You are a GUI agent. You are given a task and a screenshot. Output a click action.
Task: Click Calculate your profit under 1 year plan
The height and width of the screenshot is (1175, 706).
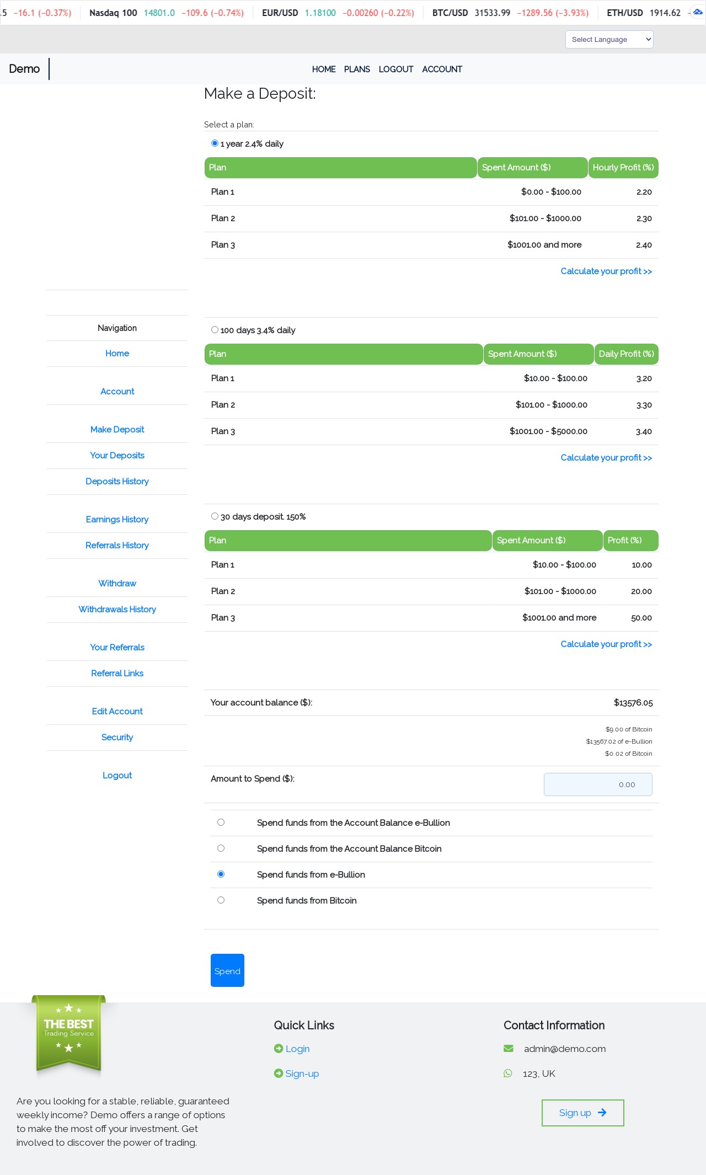606,271
